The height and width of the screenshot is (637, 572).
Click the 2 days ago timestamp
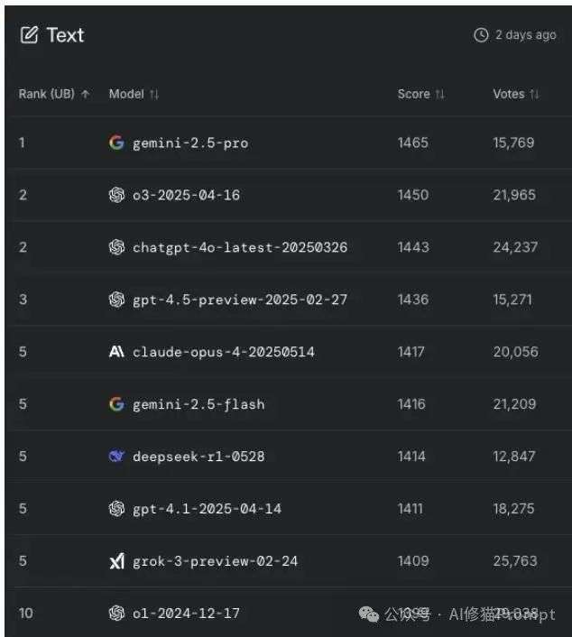(526, 35)
